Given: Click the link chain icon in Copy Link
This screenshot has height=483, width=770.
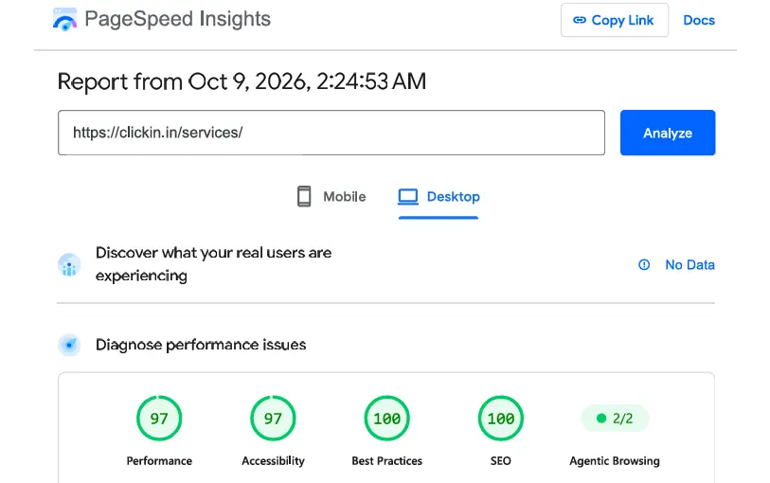Looking at the screenshot, I should pos(580,20).
